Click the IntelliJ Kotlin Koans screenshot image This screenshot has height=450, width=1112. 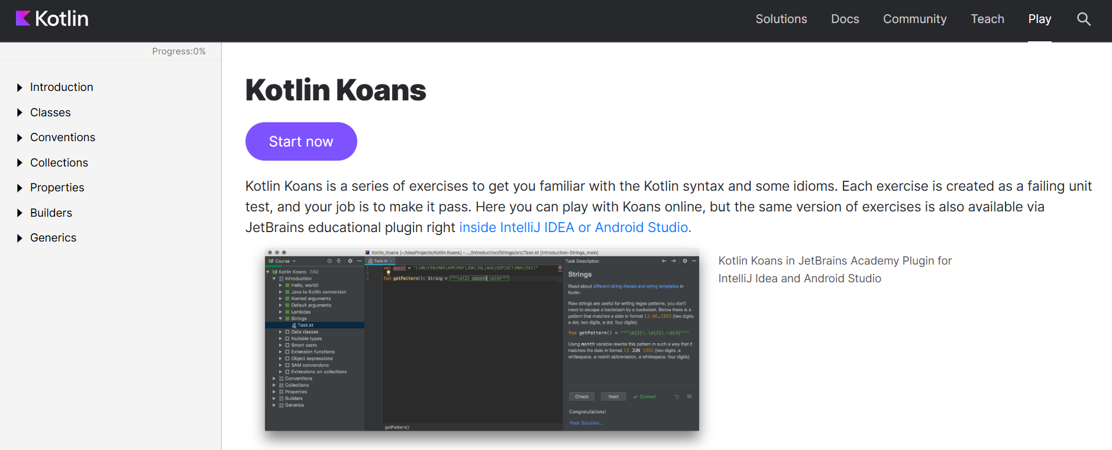coord(482,340)
